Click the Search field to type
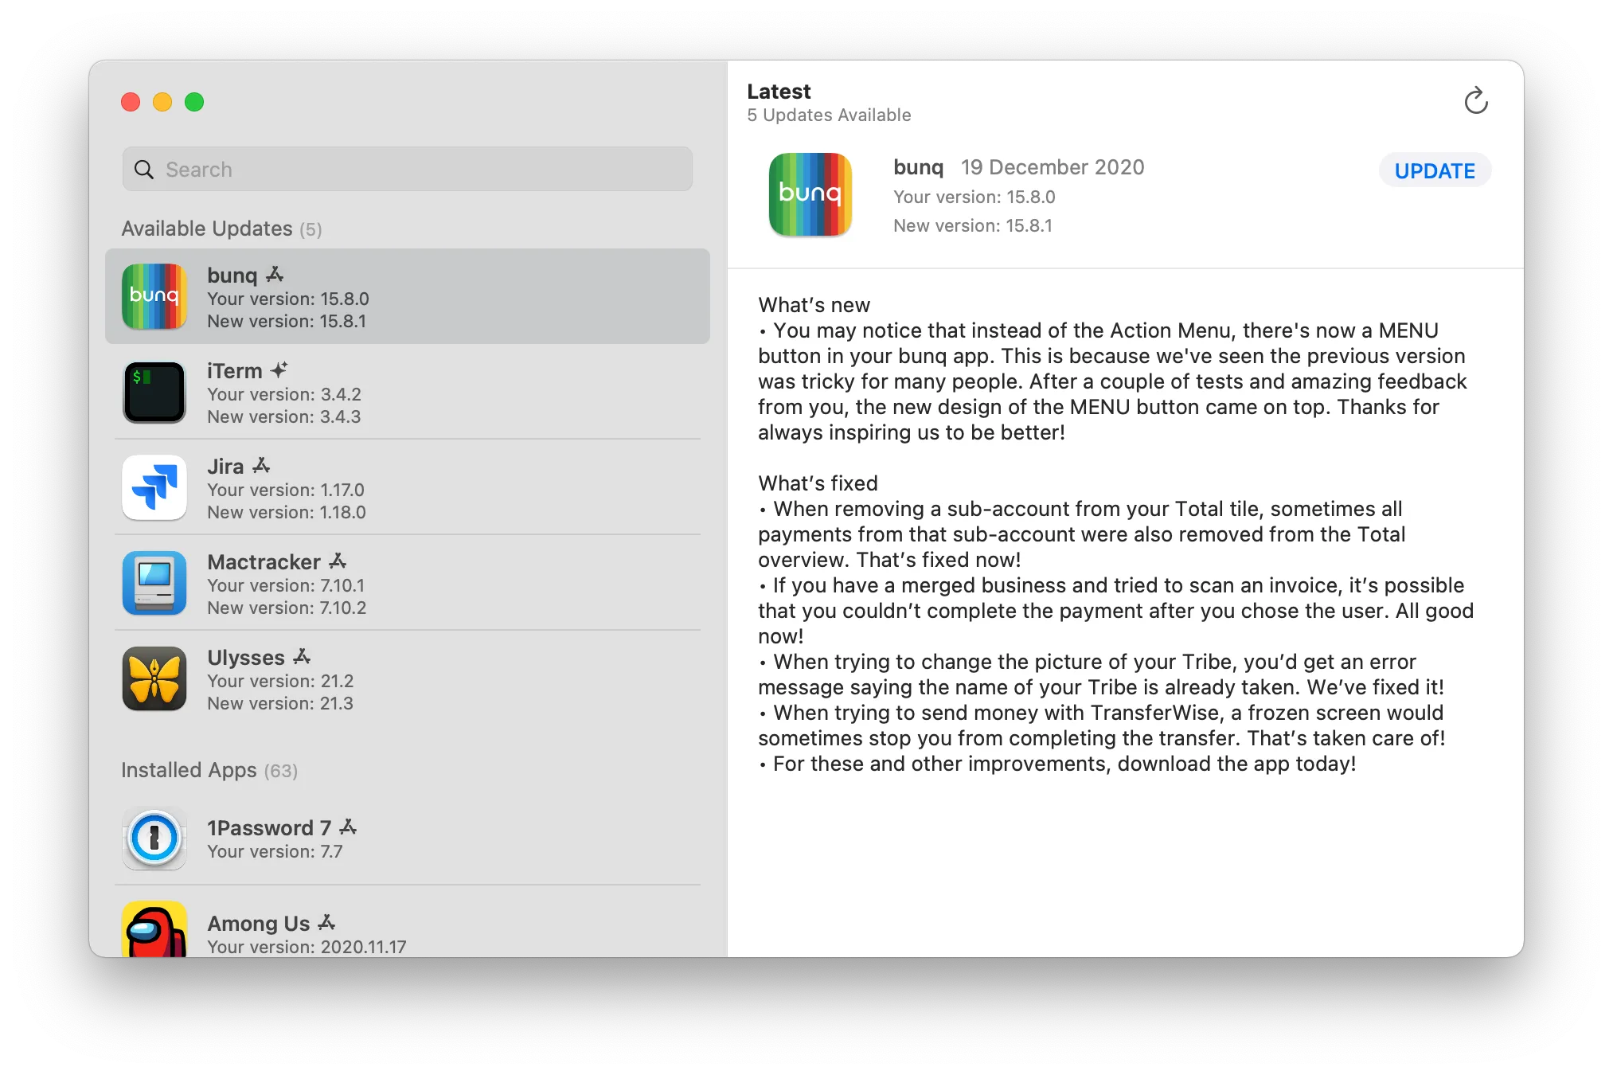 click(409, 168)
